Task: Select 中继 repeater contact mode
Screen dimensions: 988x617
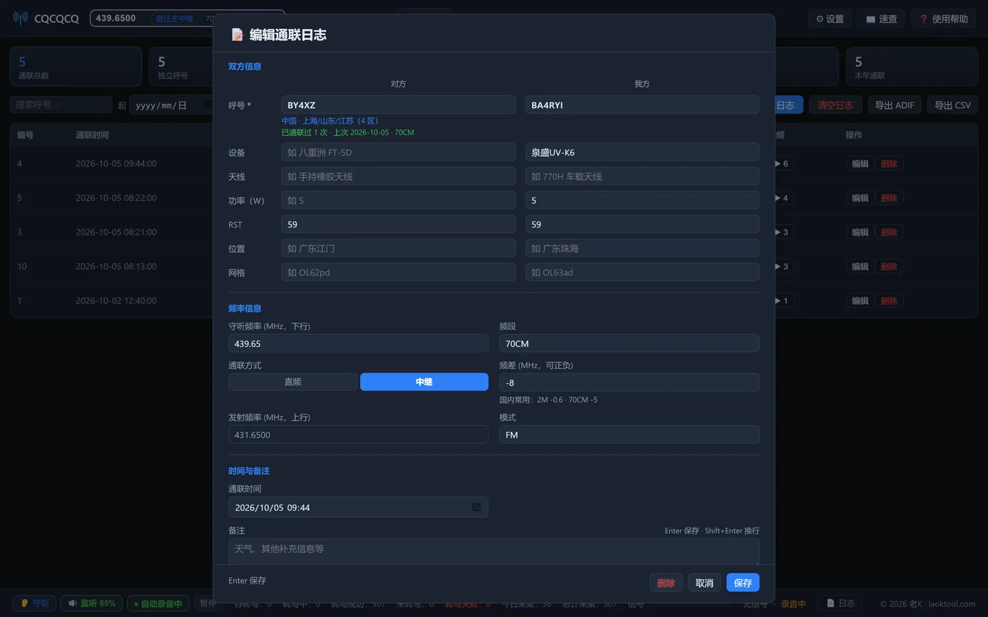Action: [424, 382]
